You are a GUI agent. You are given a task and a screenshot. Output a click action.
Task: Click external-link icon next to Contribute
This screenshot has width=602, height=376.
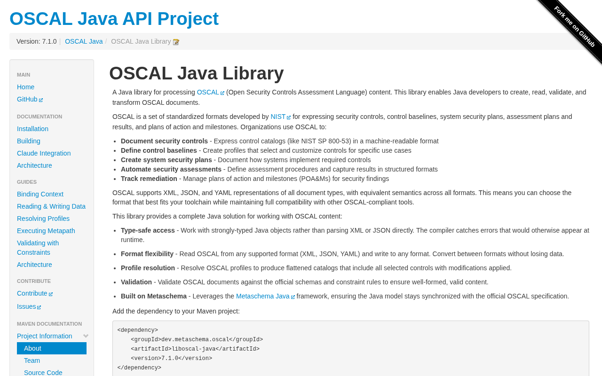click(51, 294)
